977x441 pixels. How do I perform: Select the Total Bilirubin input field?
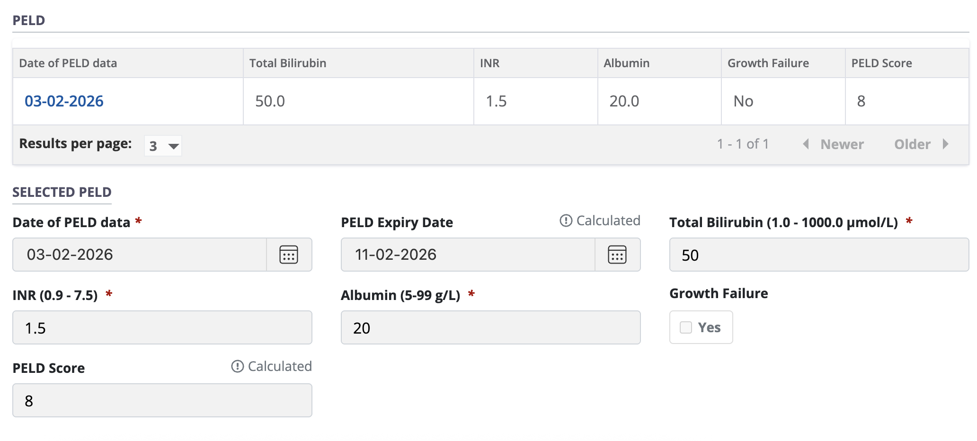pyautogui.click(x=819, y=255)
